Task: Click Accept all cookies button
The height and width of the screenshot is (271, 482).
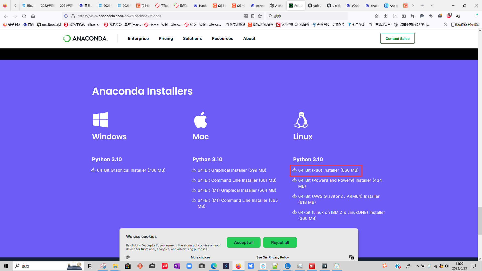Action: point(243,242)
